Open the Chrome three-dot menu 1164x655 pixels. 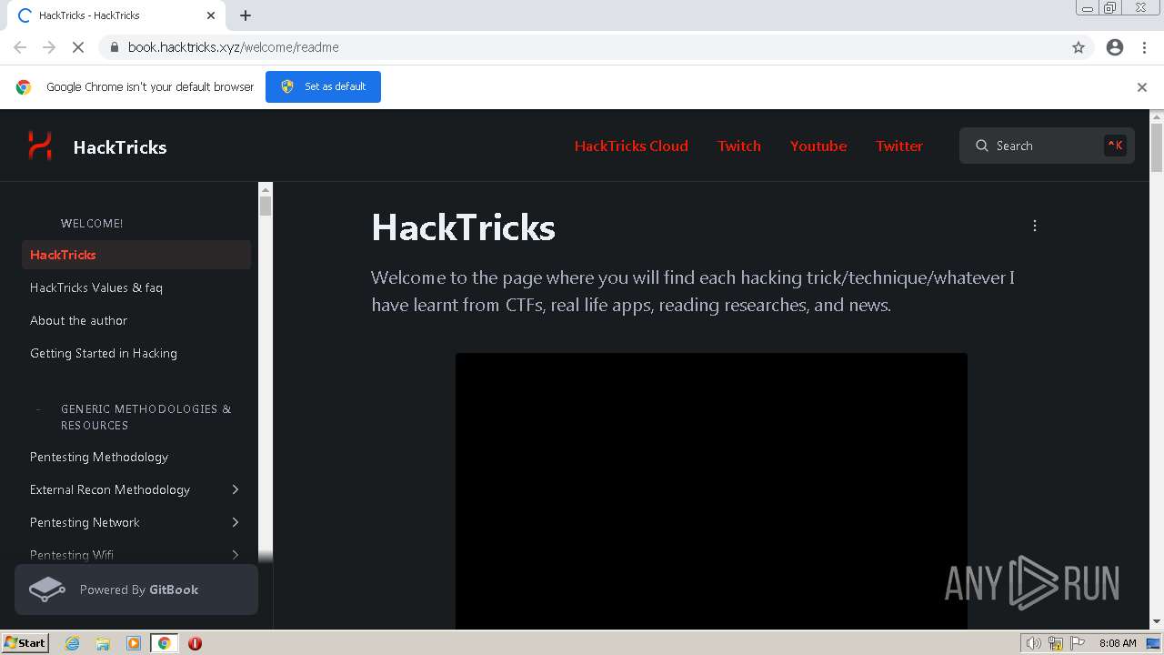click(x=1144, y=47)
